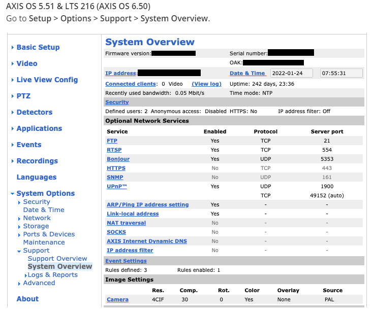The width and height of the screenshot is (373, 314).
Task: Collapse the System Options arrow
Action: pyautogui.click(x=13, y=194)
